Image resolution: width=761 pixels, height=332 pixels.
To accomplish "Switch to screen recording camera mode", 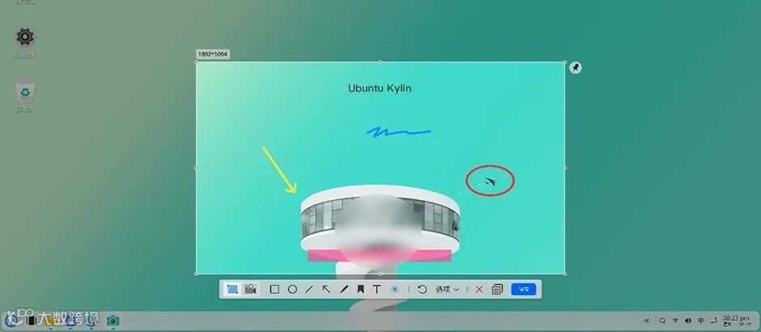I will pyautogui.click(x=250, y=289).
